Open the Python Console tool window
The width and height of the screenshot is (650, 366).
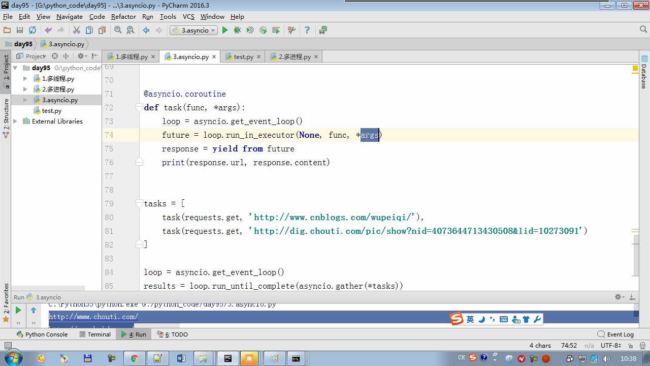coord(42,334)
